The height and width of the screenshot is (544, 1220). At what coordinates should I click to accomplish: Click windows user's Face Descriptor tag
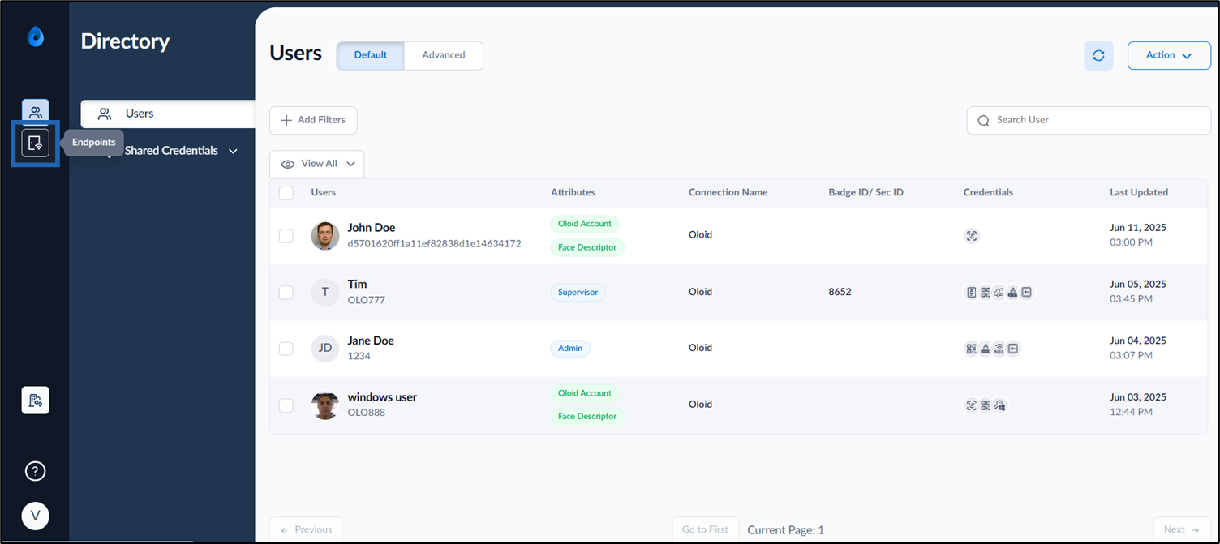click(587, 417)
